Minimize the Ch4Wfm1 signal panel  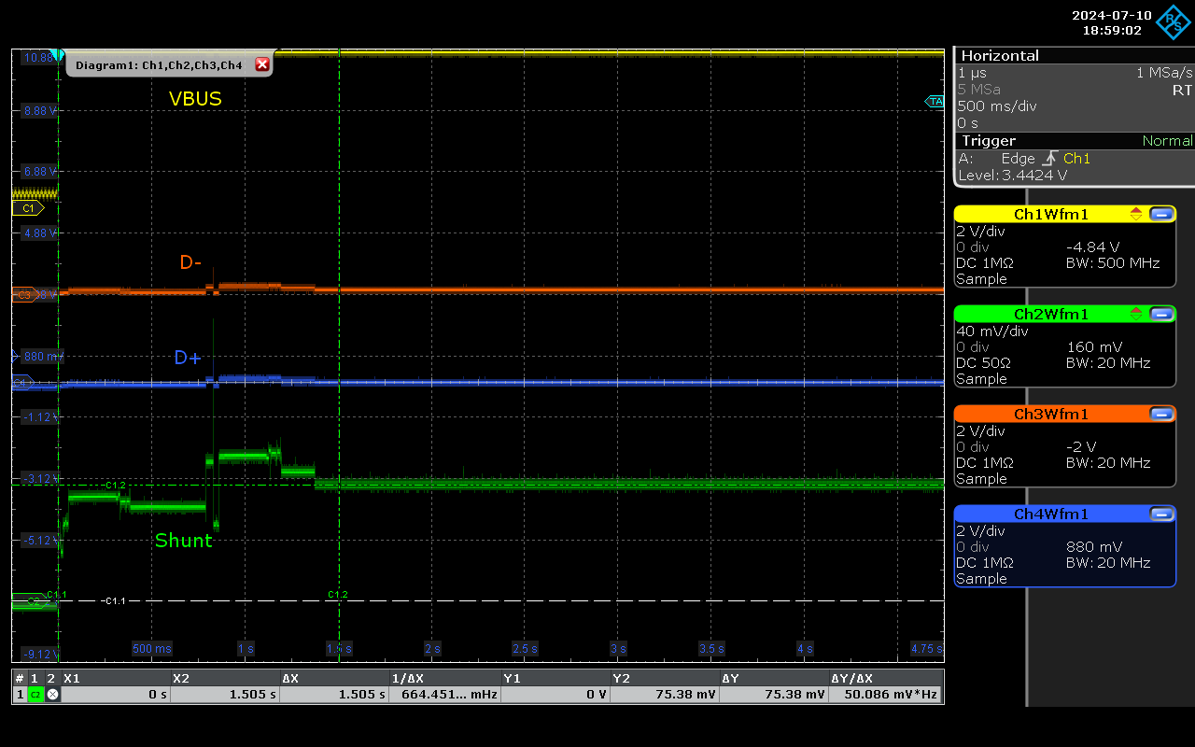(x=1161, y=514)
